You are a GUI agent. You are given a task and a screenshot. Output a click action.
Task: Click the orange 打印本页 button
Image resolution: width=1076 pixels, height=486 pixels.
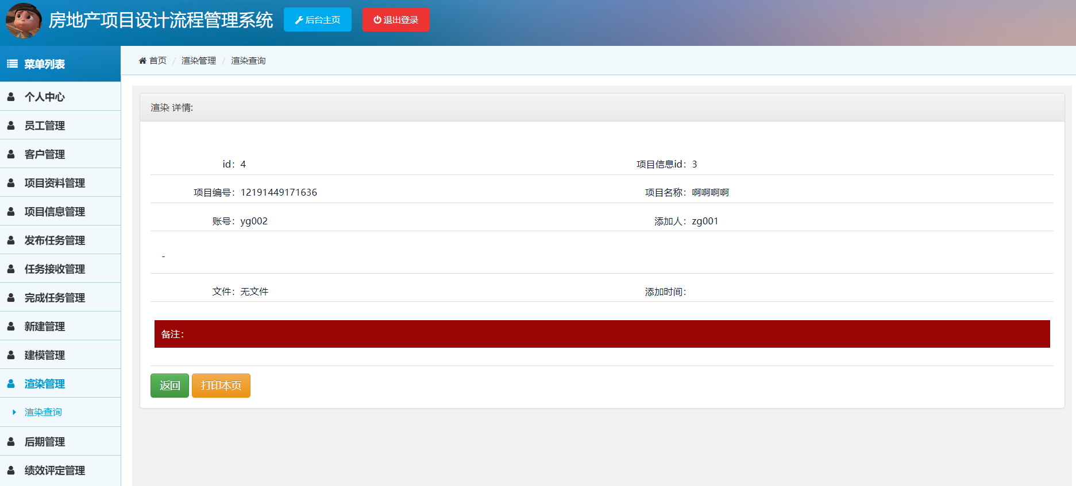point(221,386)
